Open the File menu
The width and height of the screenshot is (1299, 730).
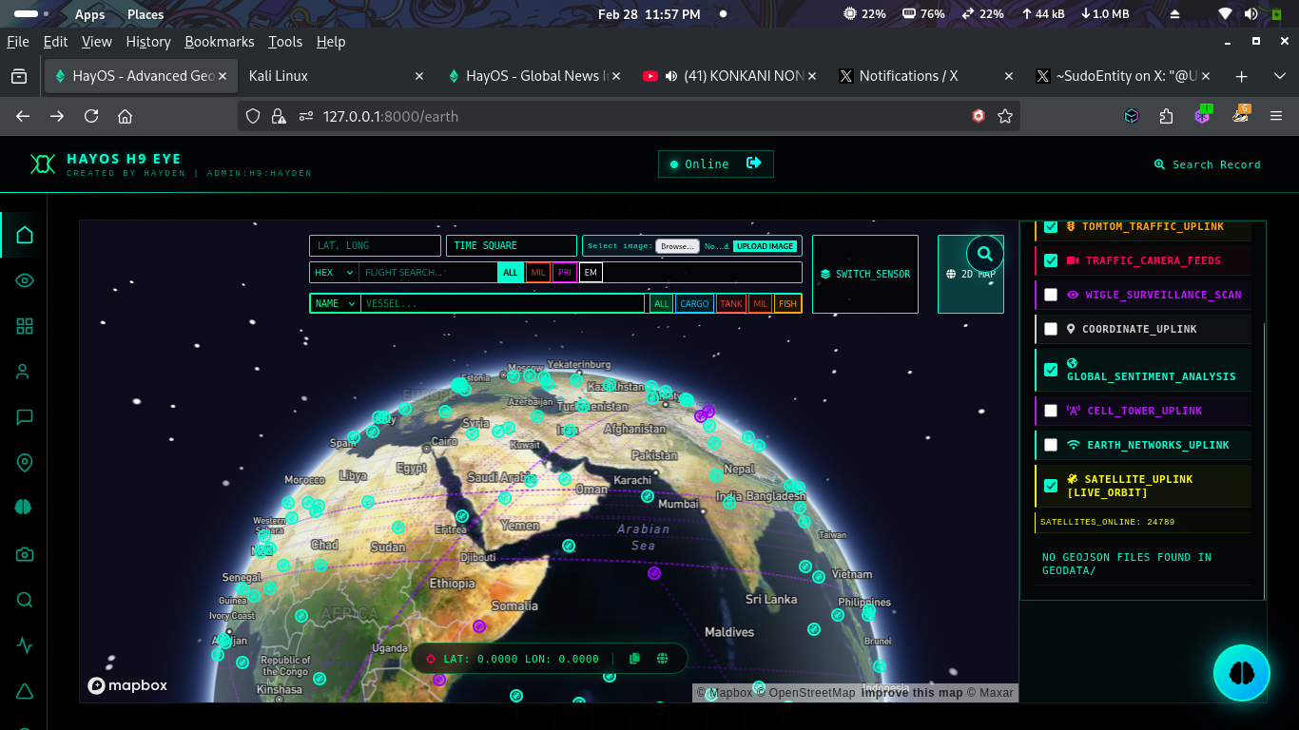(x=17, y=42)
